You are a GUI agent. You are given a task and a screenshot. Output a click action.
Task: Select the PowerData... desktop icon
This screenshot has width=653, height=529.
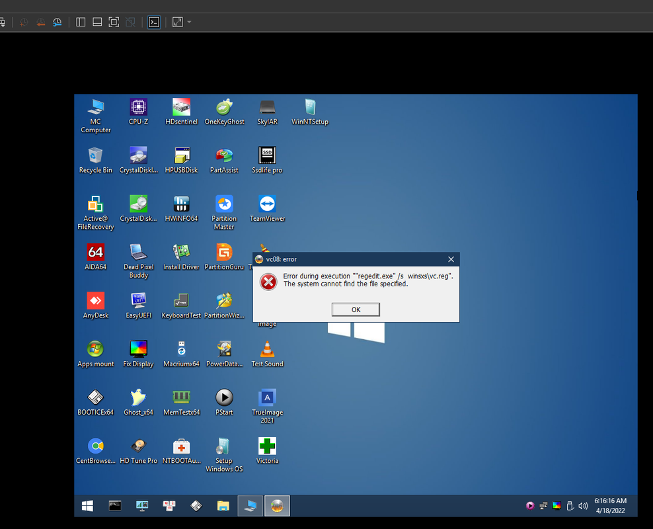tap(224, 354)
